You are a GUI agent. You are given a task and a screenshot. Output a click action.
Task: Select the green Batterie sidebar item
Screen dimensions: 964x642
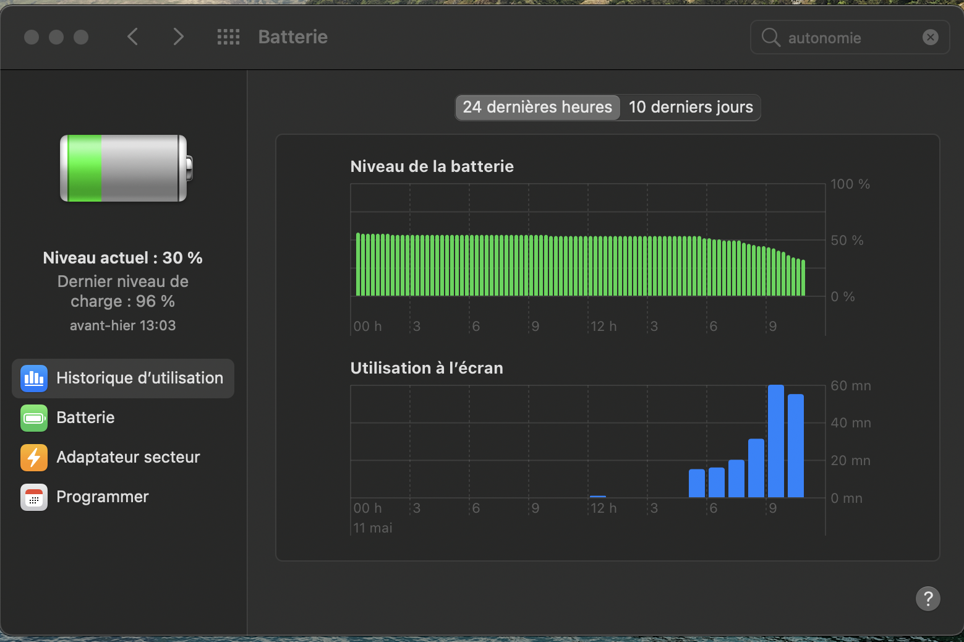[85, 417]
